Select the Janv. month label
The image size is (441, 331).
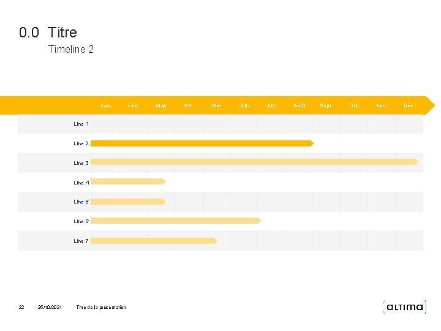tap(106, 105)
